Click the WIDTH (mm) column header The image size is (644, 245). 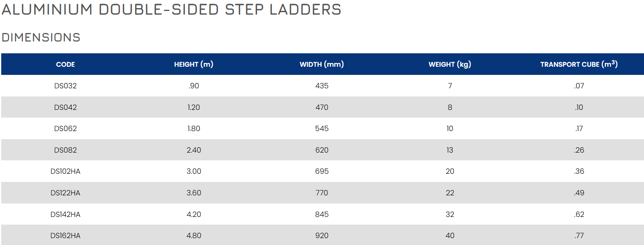click(322, 64)
